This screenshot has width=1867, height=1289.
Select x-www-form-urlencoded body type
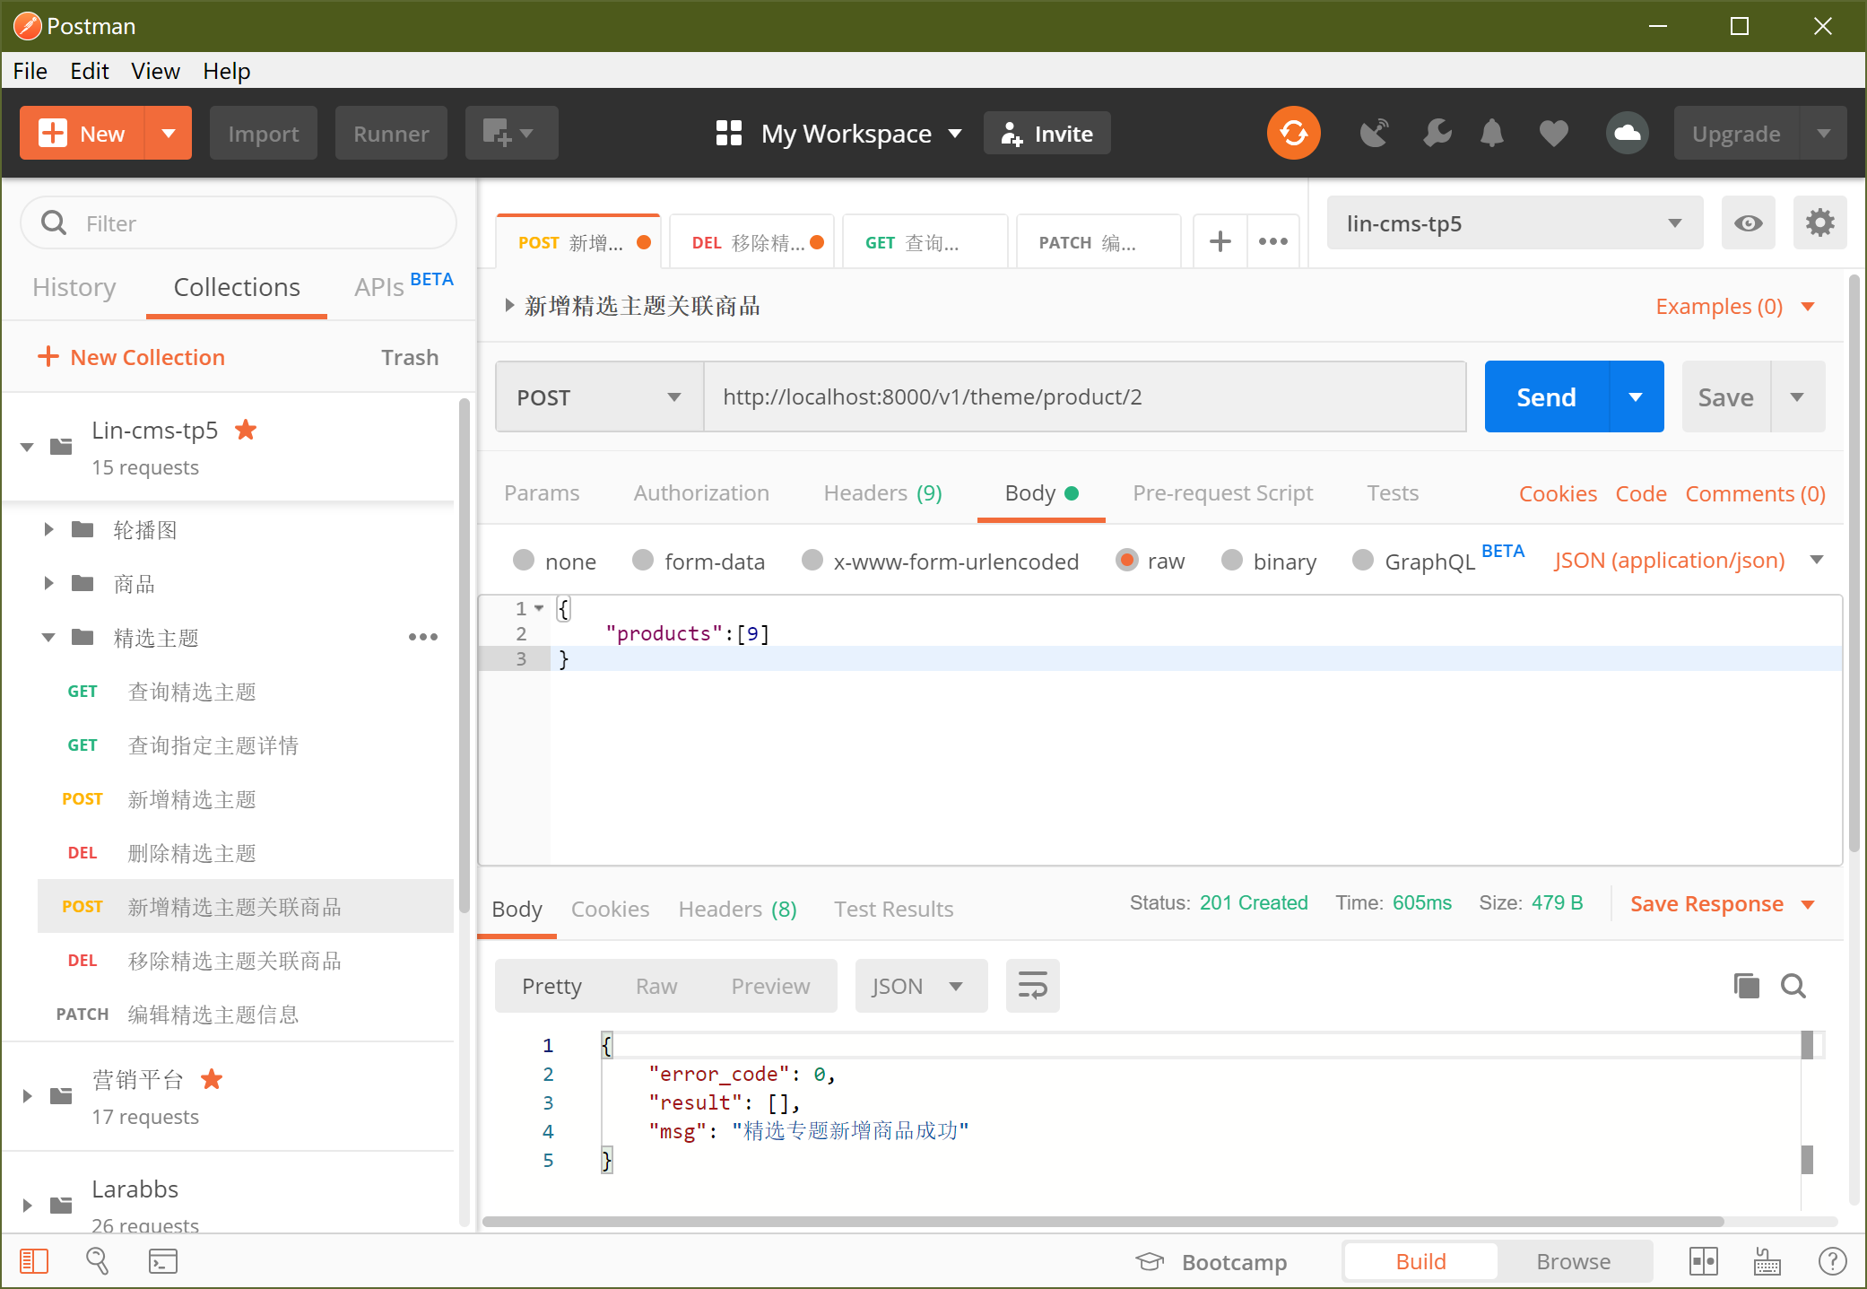tap(812, 560)
